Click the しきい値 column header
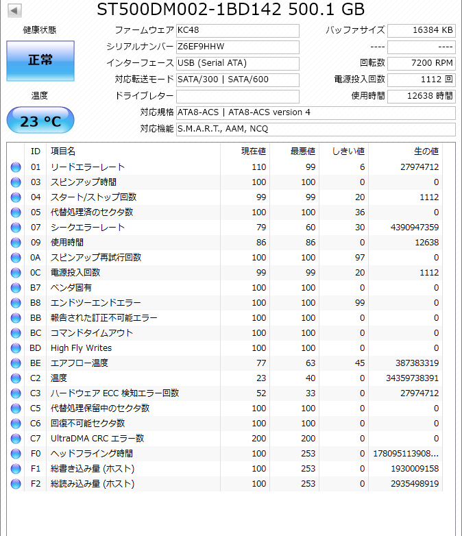The width and height of the screenshot is (462, 536). [348, 151]
